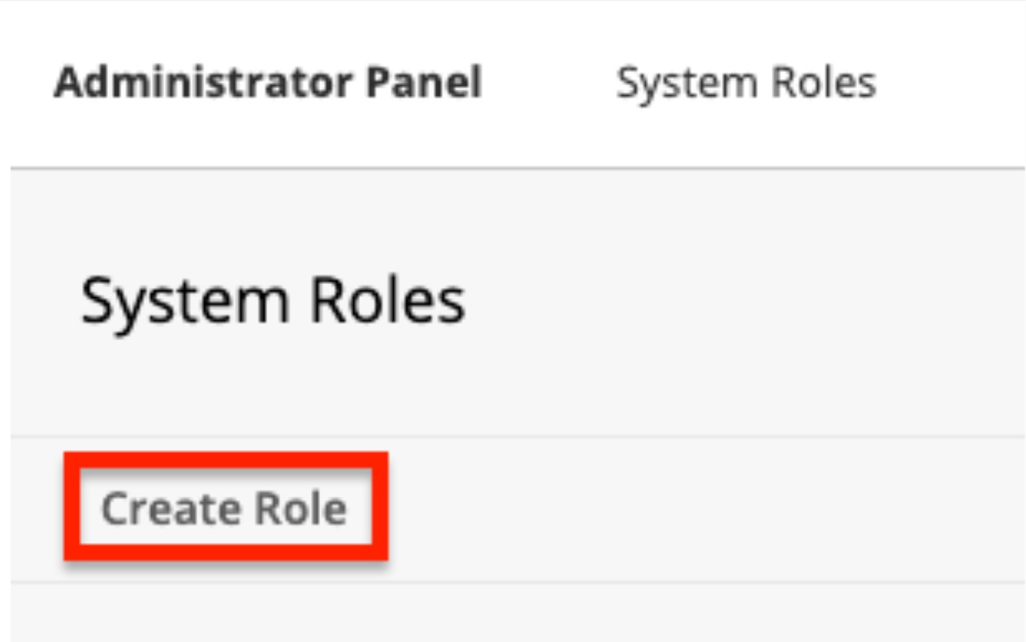This screenshot has height=642, width=1026.
Task: Navigate to Administrator Panel via breadcrumb
Action: [267, 83]
